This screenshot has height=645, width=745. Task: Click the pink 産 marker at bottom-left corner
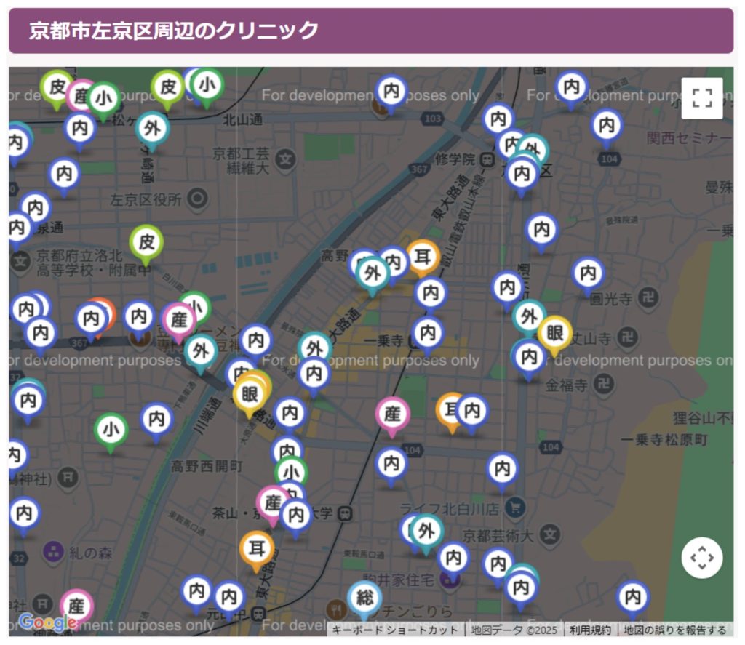[x=77, y=605]
